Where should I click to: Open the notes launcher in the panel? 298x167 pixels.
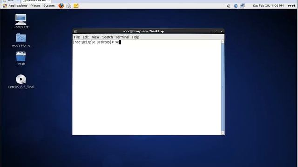click(x=76, y=6)
